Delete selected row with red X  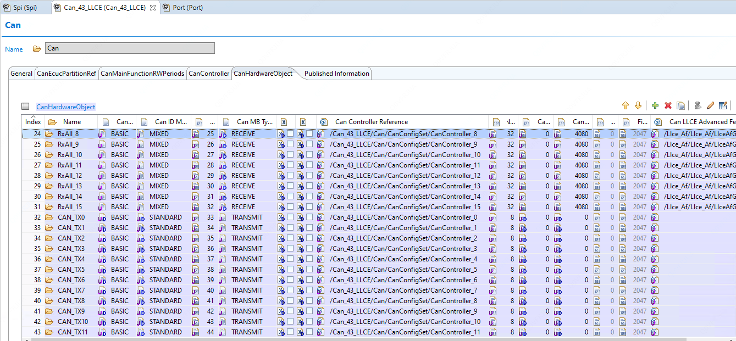click(x=668, y=105)
